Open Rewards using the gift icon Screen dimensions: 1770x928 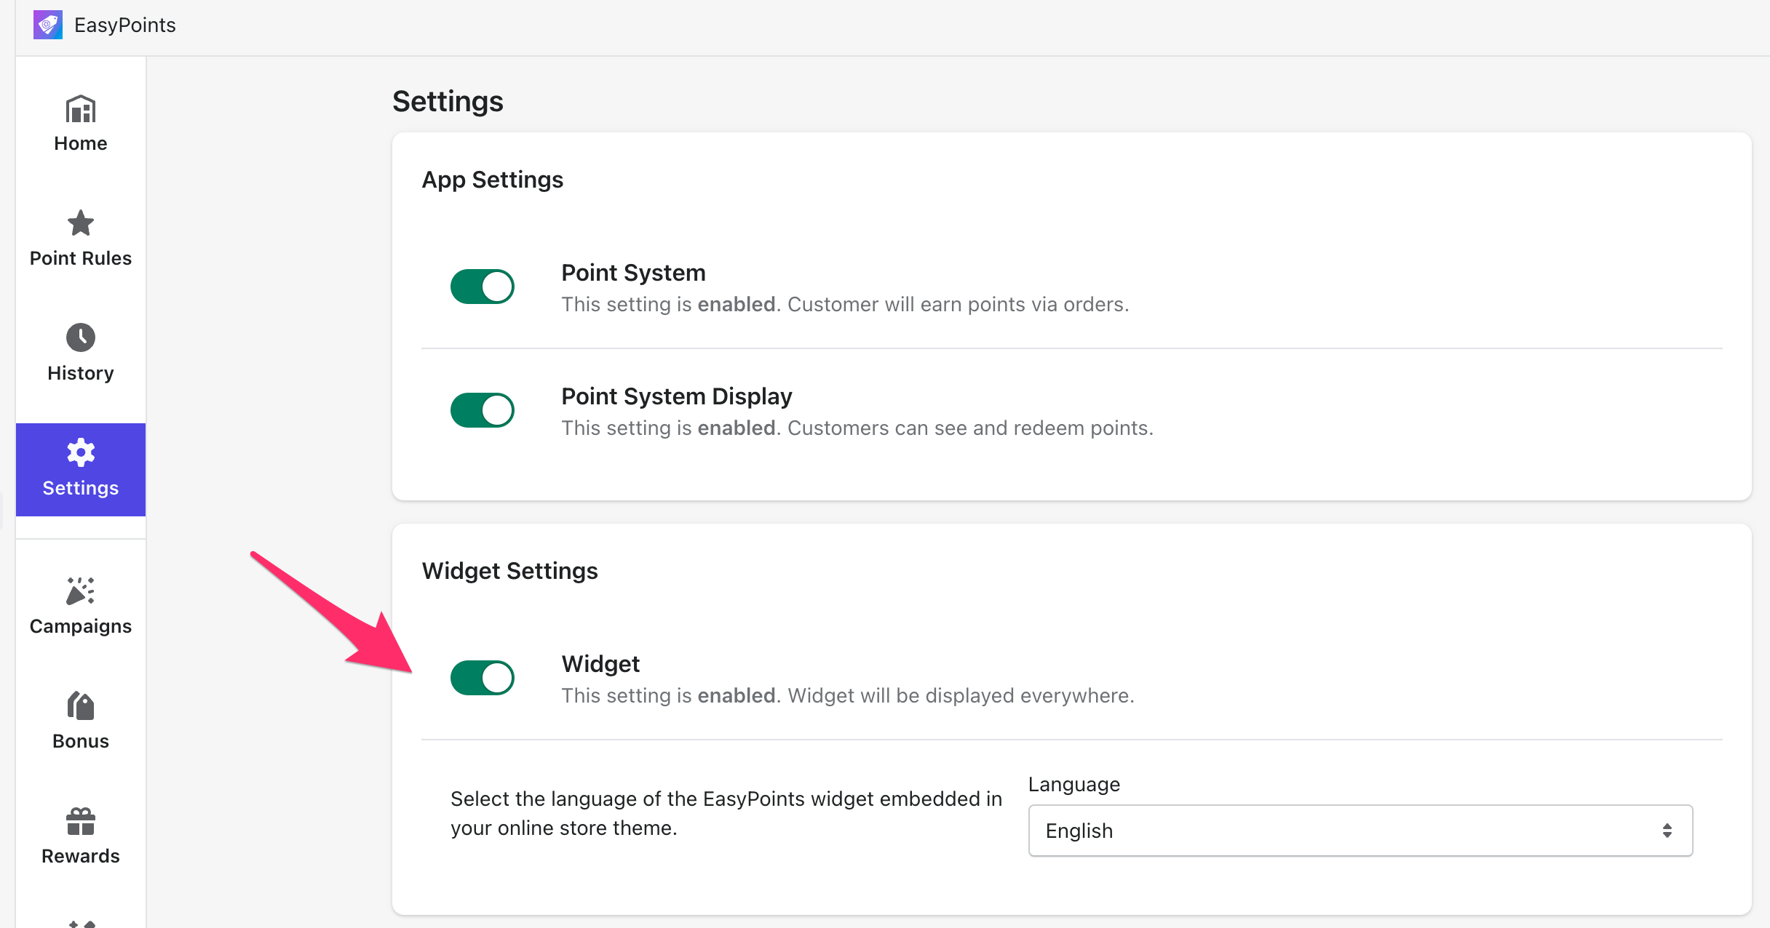tap(80, 821)
